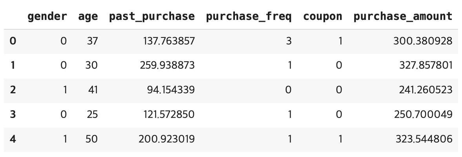Select row index 4

pos(13,139)
